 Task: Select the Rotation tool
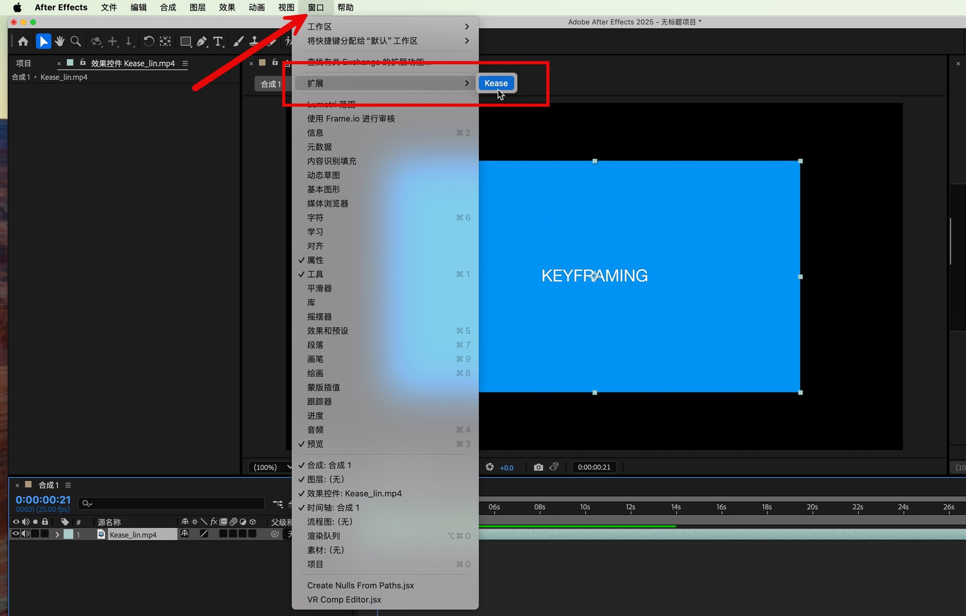click(149, 41)
